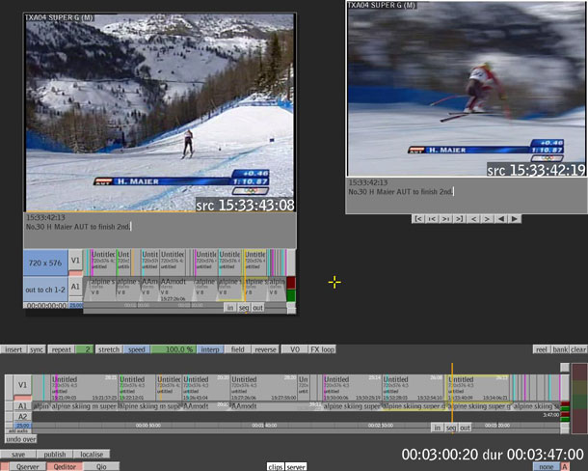Play source viewer forward
Viewport: 588px width, 471px height.
[x=514, y=219]
